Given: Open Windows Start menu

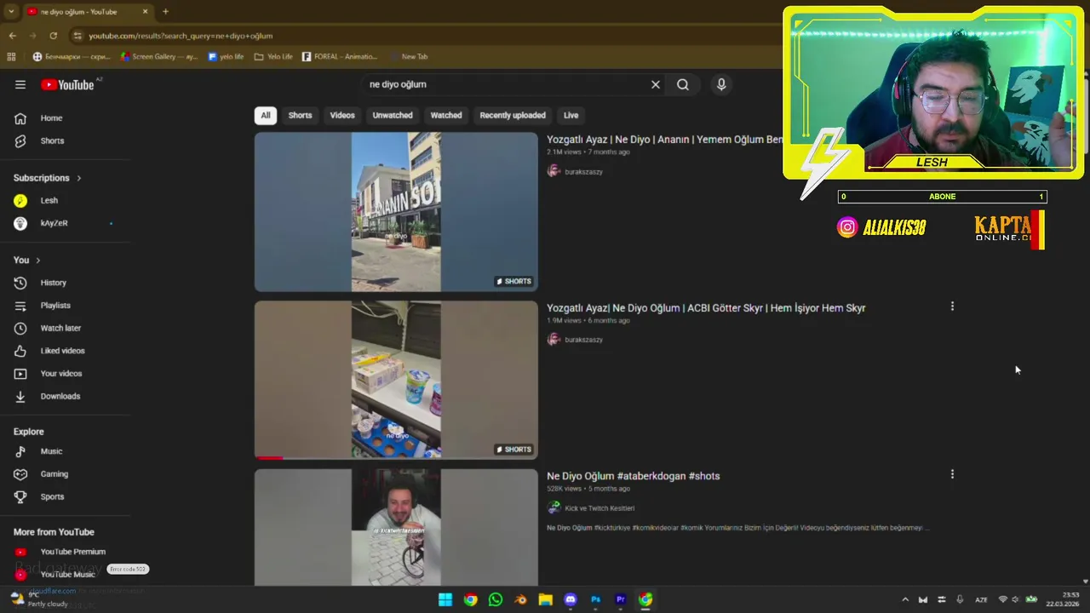Looking at the screenshot, I should tap(445, 599).
